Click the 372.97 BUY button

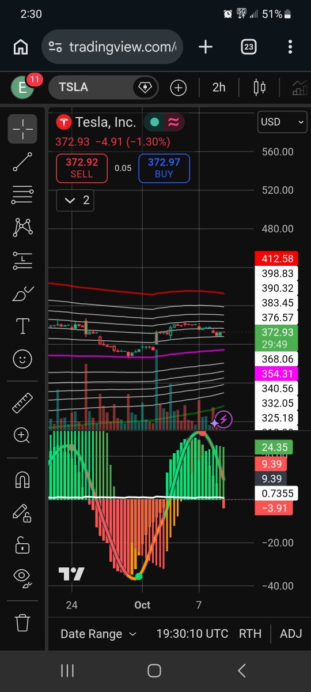click(164, 168)
